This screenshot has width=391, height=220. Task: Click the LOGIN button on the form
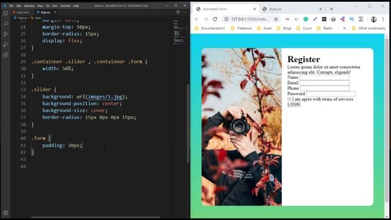(x=294, y=105)
